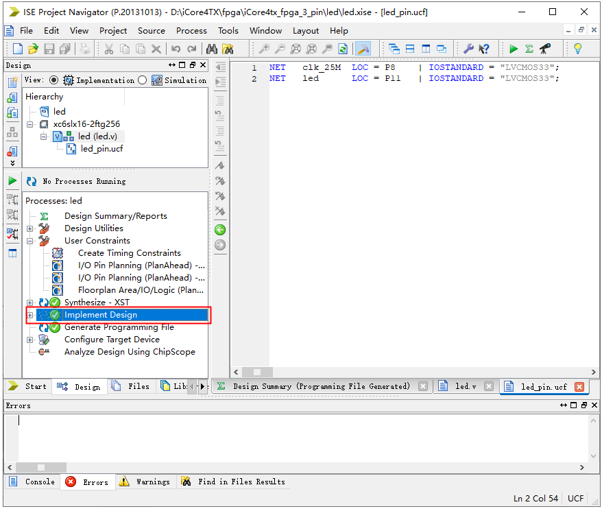Image resolution: width=602 pixels, height=509 pixels.
Task: Expand the Implement Design process node
Action: click(x=29, y=315)
